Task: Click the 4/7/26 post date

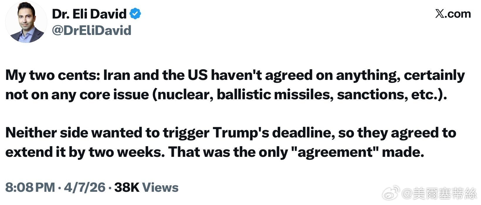Action: 84,187
